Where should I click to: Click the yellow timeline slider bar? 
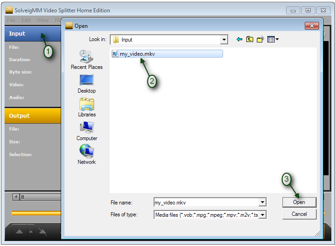36,213
